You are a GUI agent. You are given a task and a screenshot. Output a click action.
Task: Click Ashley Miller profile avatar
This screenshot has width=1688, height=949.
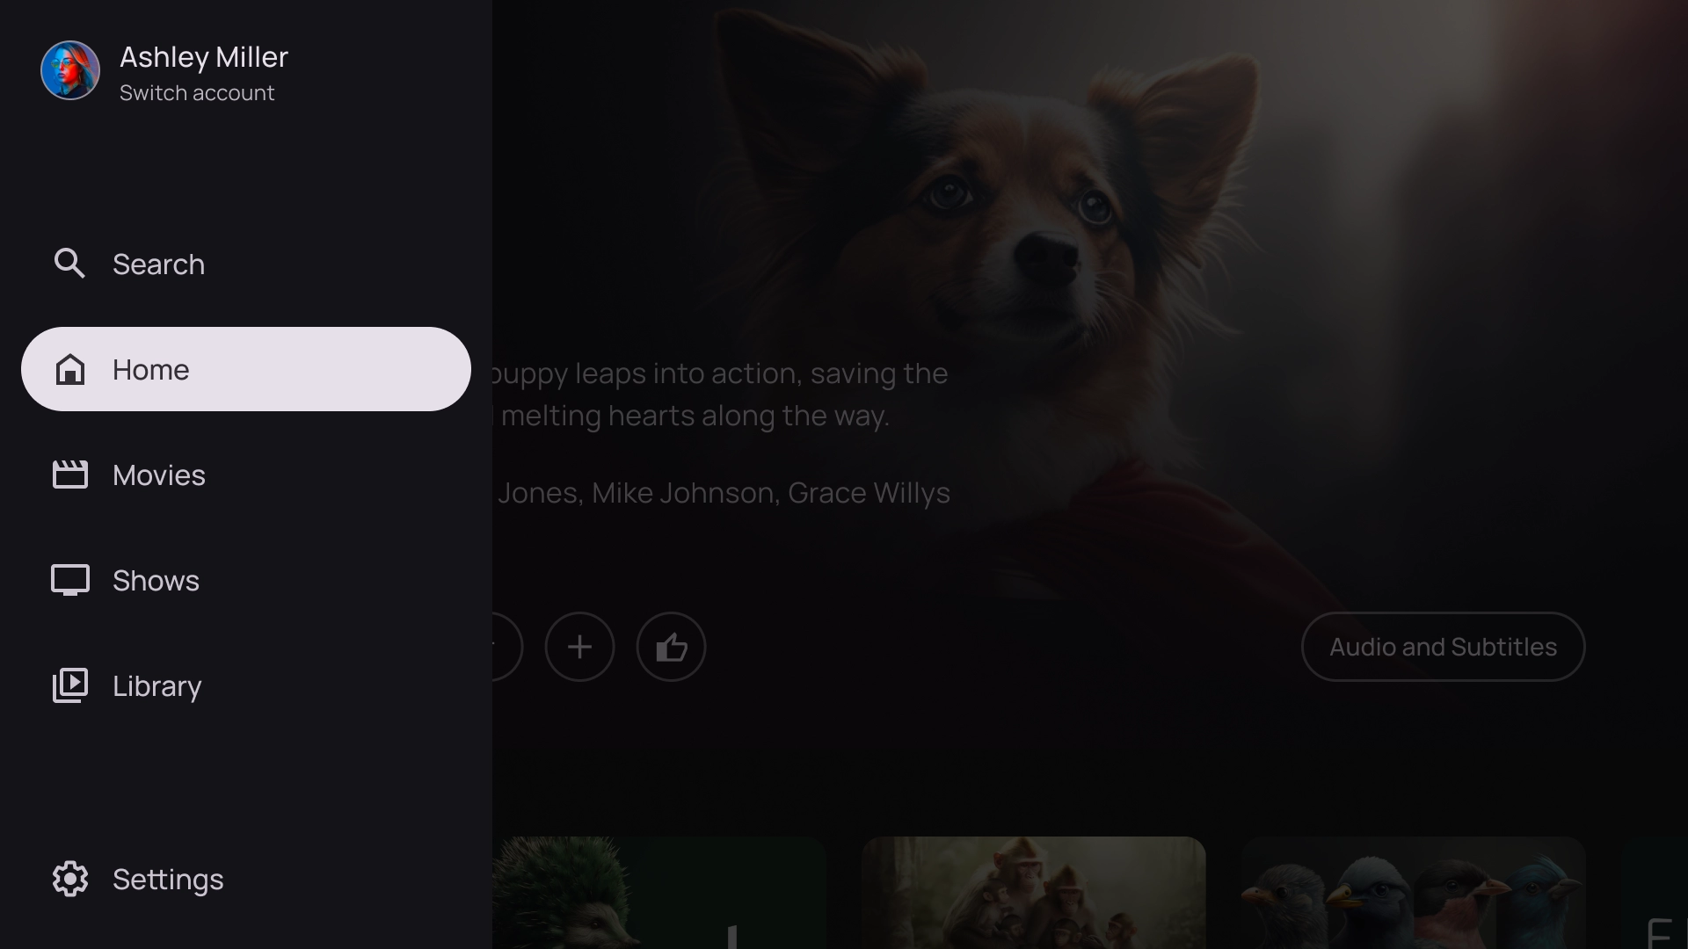(69, 70)
